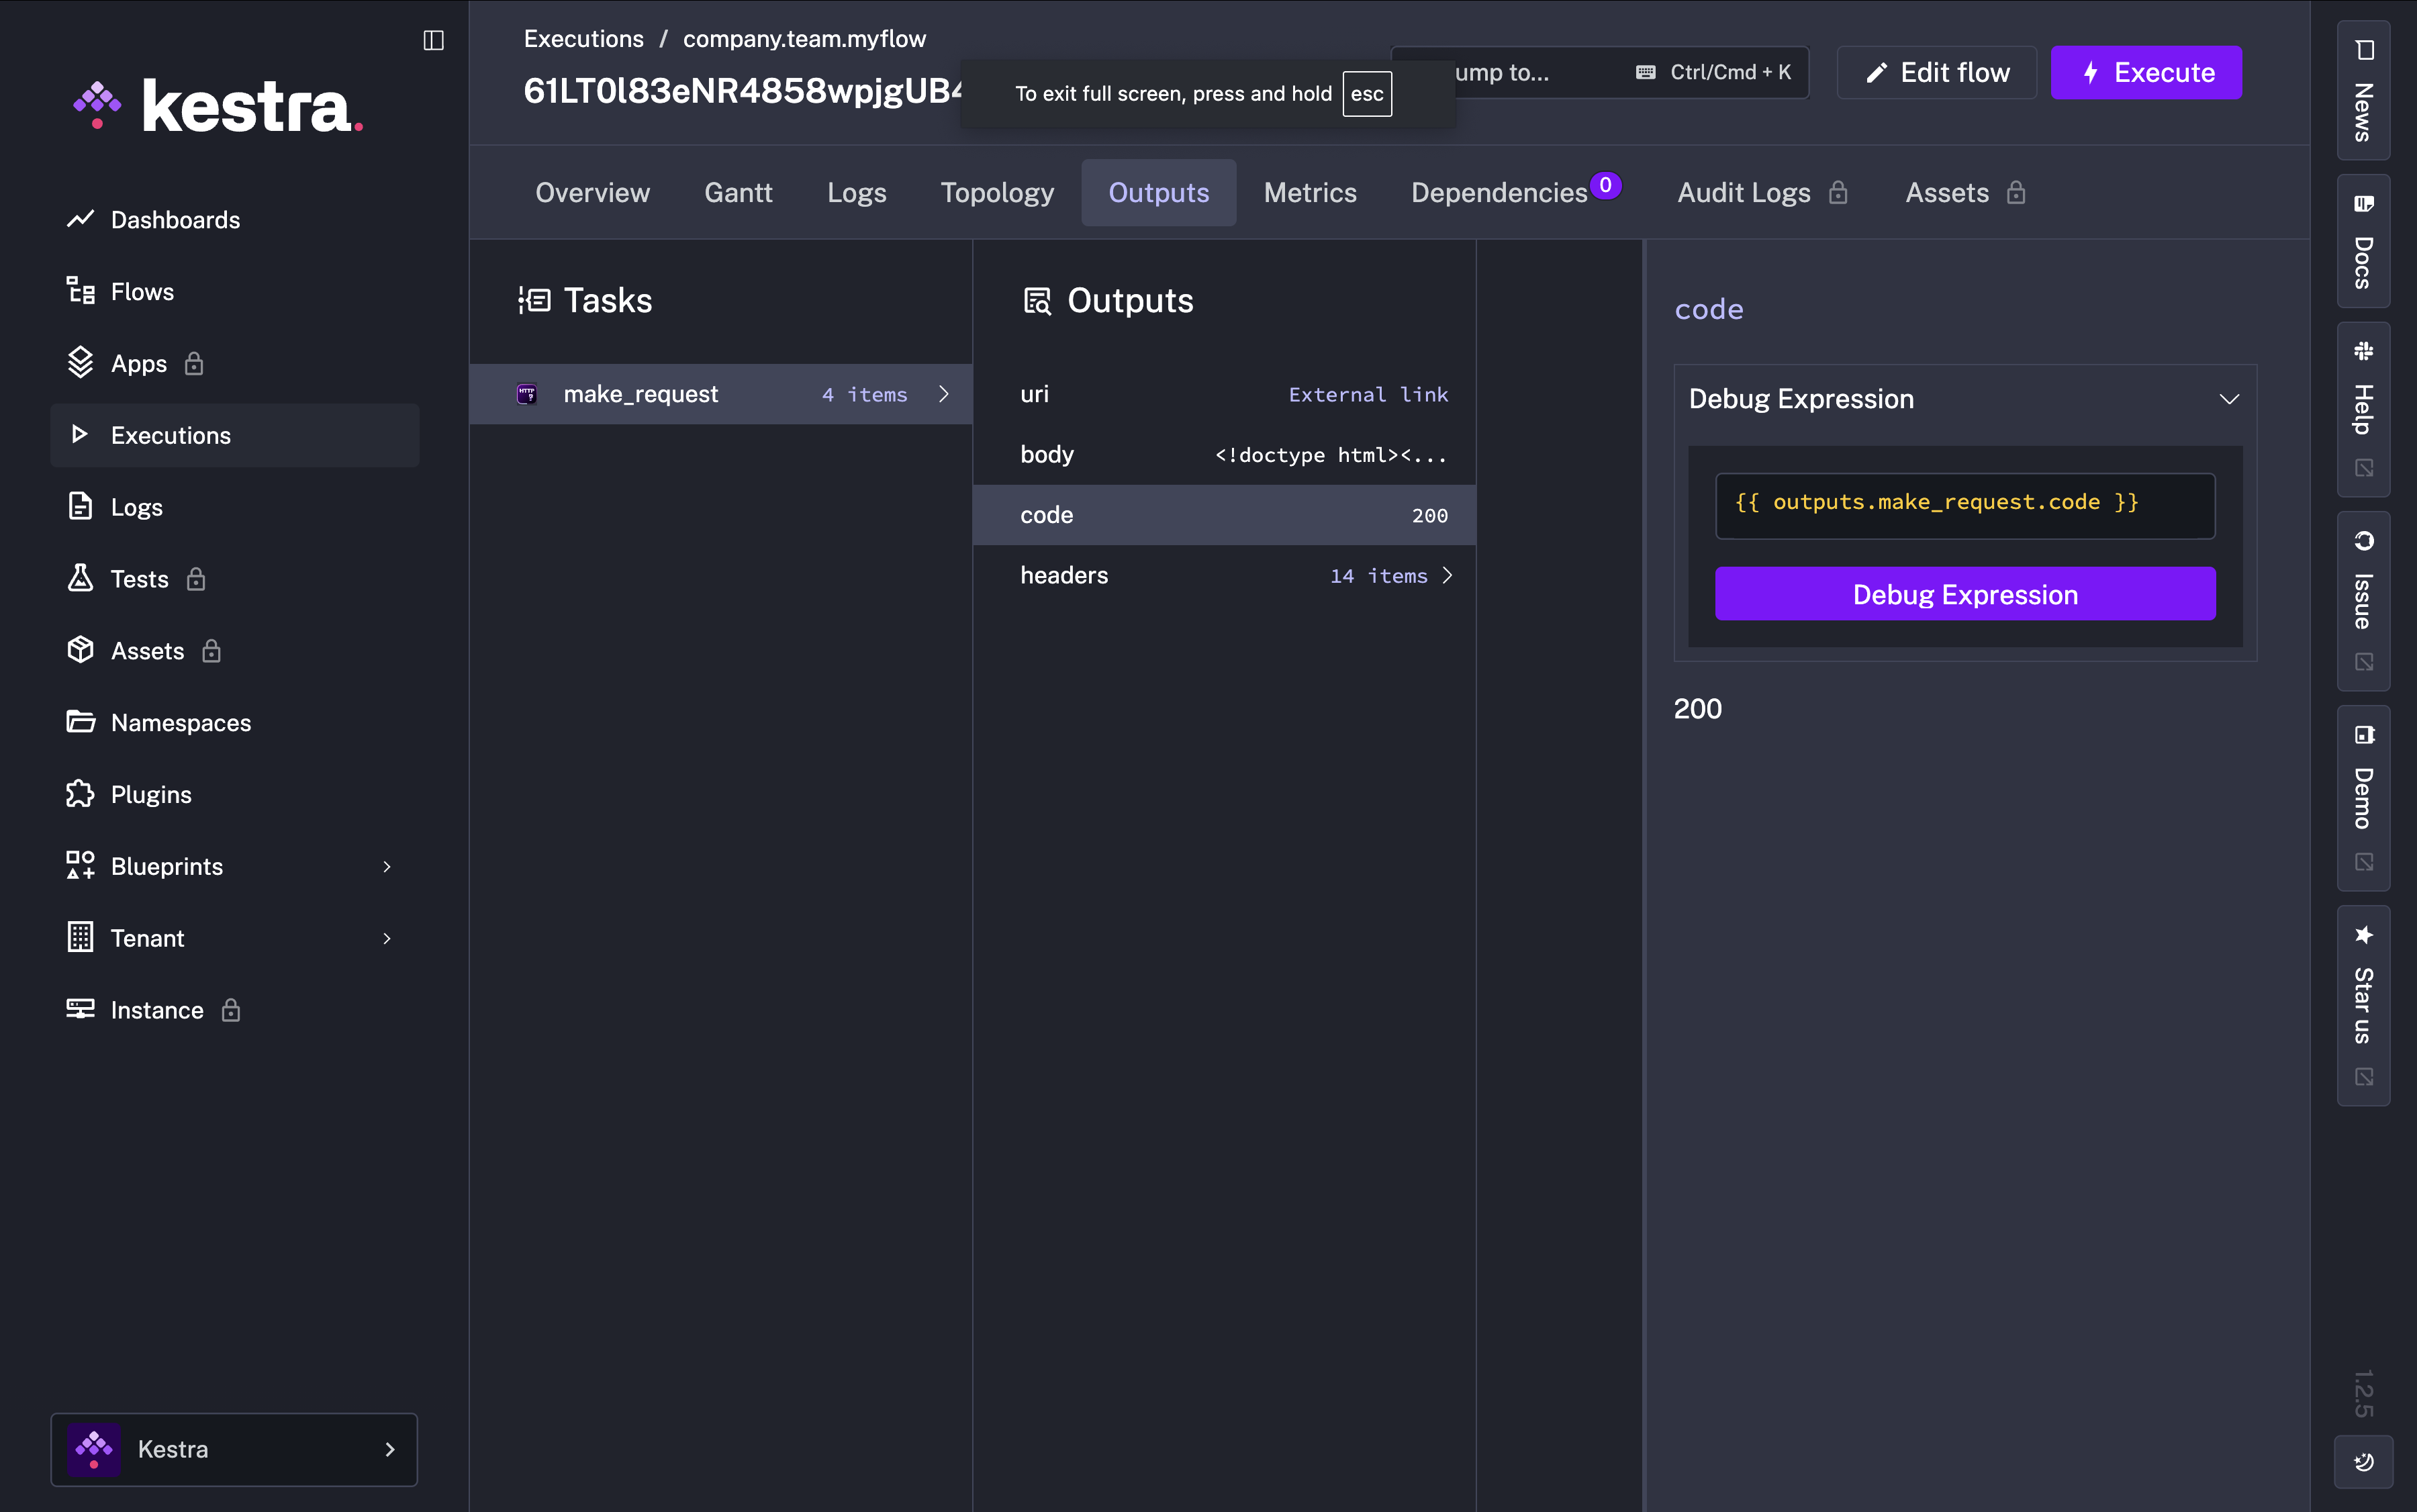The width and height of the screenshot is (2417, 1512).
Task: Toggle the sidebar collapse icon
Action: [433, 40]
